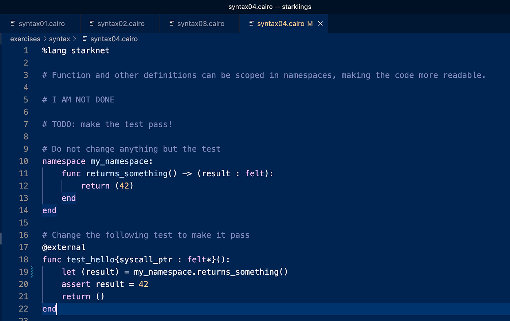Click the chevron after exercises in breadcrumbs
Screen dimensions: 510x321
[x=45, y=39]
